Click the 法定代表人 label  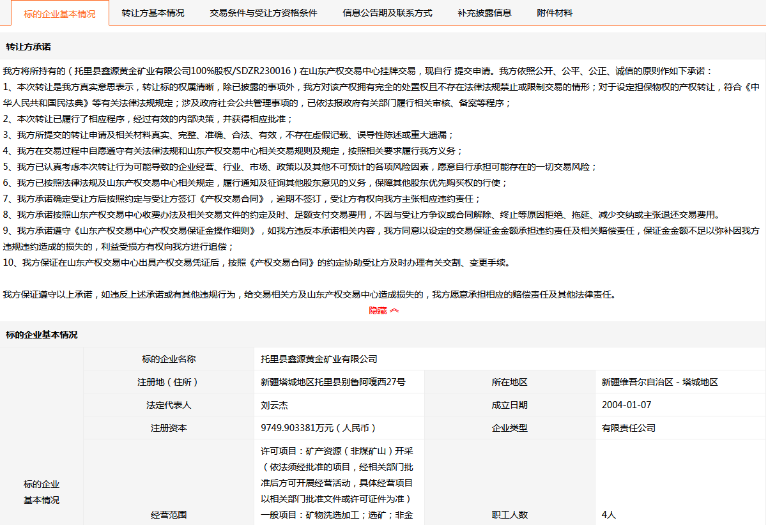tap(169, 405)
